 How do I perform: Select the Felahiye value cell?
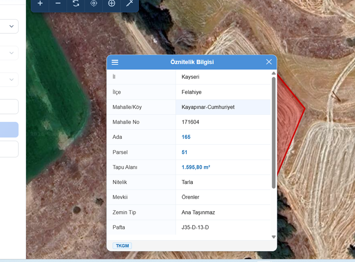click(x=223, y=92)
